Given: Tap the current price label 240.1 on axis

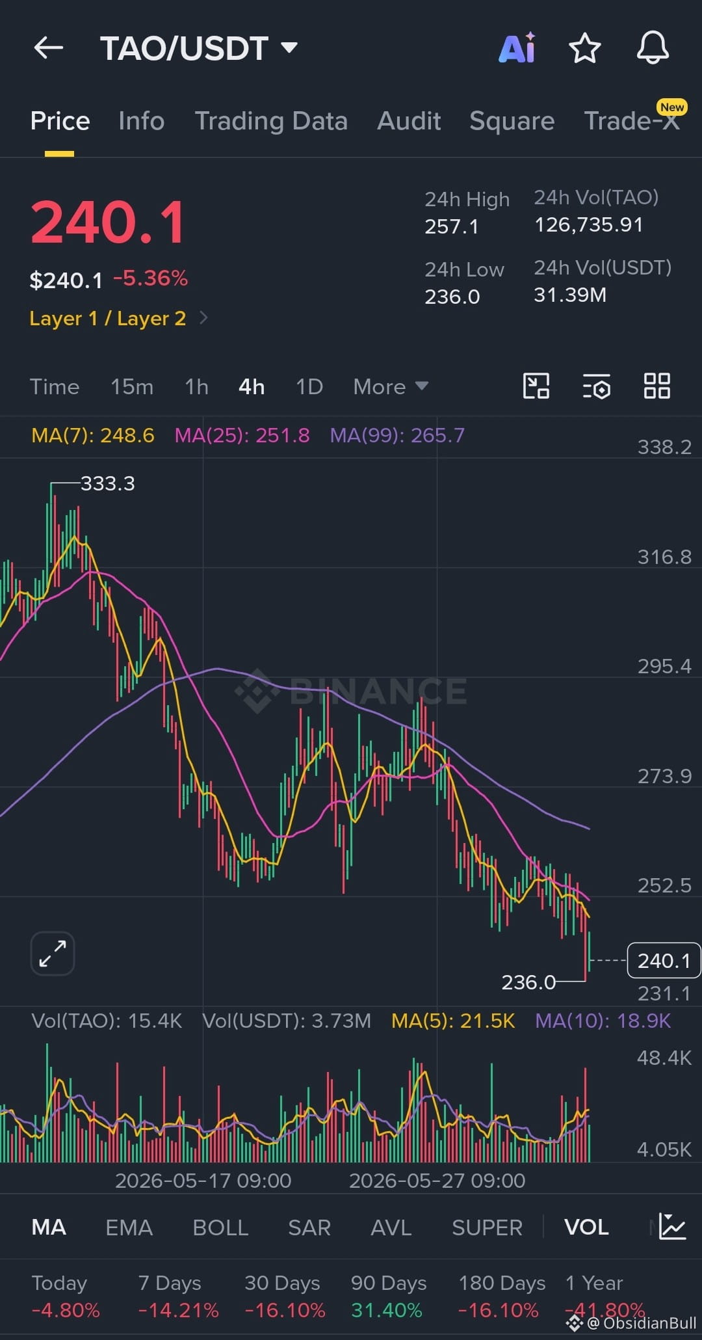Looking at the screenshot, I should pyautogui.click(x=664, y=960).
